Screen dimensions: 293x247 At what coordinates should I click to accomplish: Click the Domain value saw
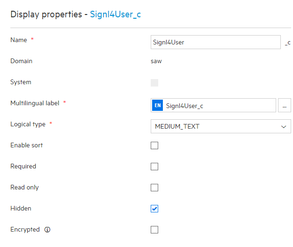156,61
